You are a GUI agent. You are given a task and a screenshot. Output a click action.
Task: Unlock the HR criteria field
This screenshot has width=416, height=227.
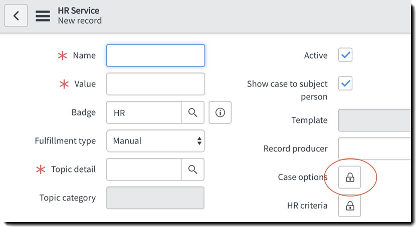tap(349, 205)
